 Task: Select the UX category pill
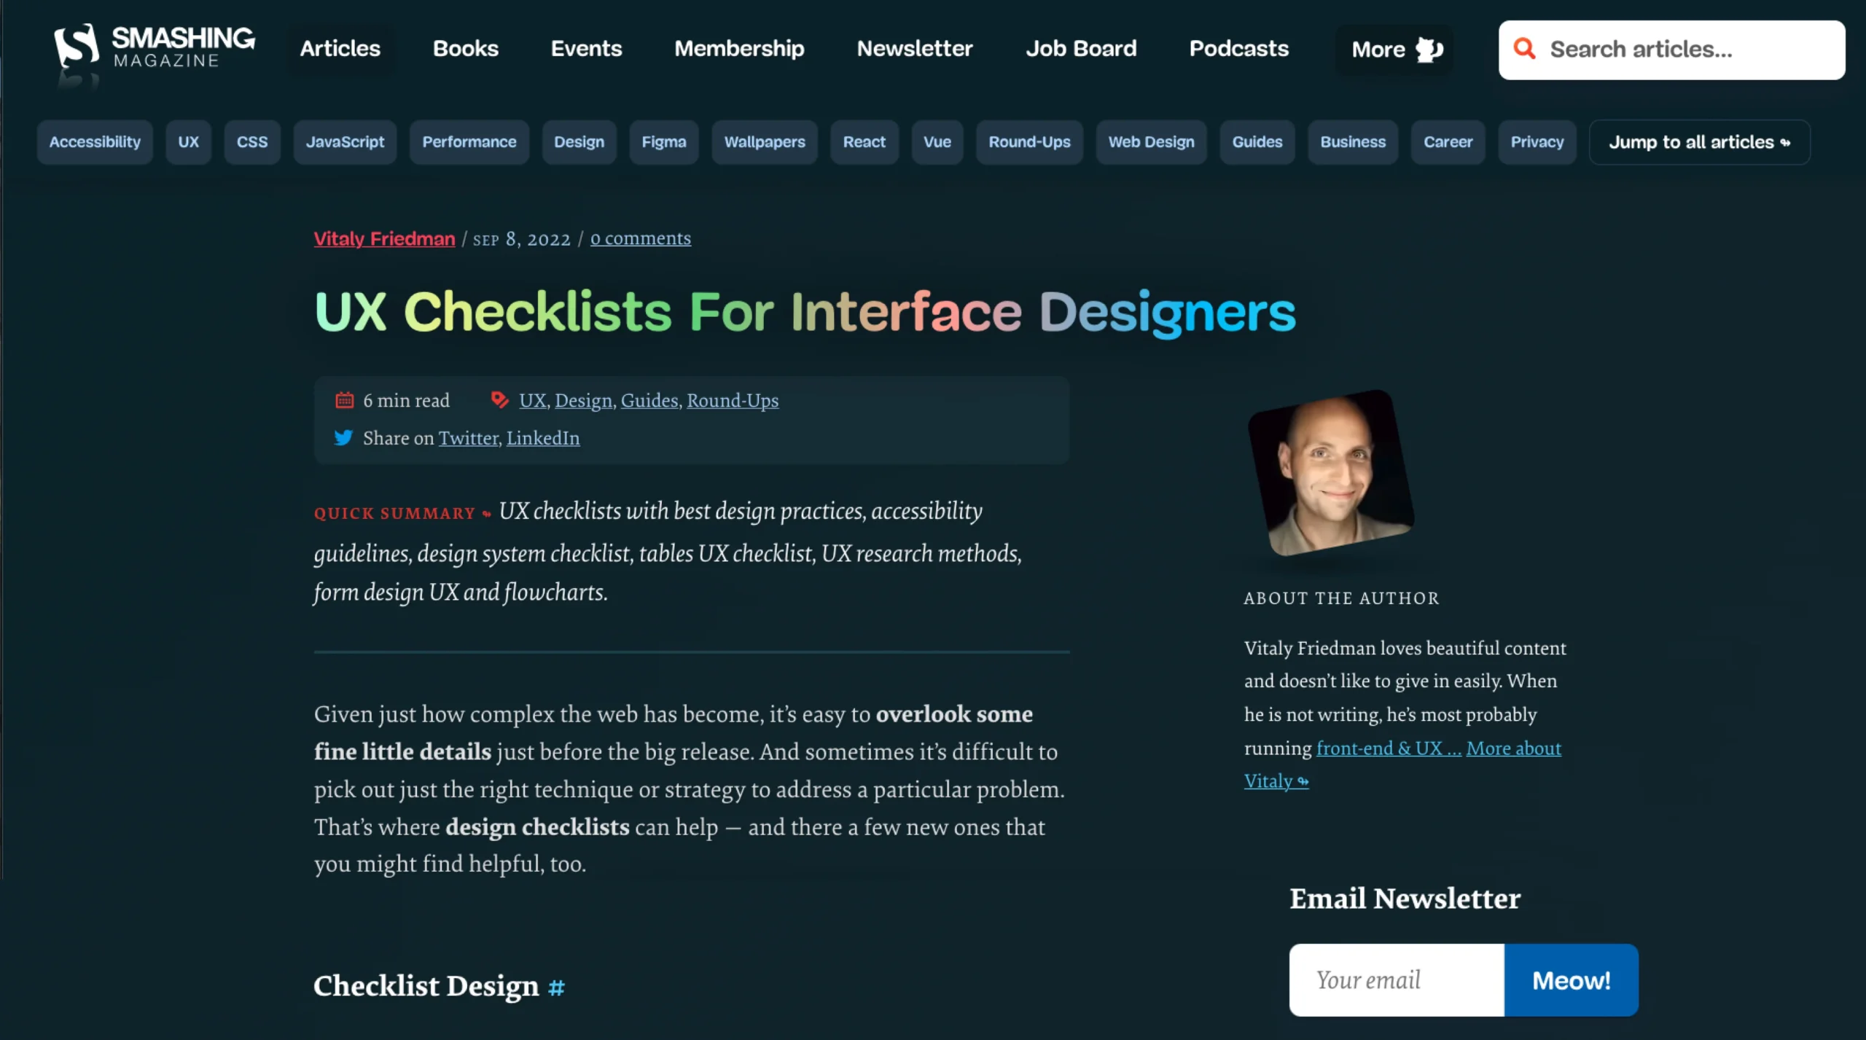[x=189, y=142]
